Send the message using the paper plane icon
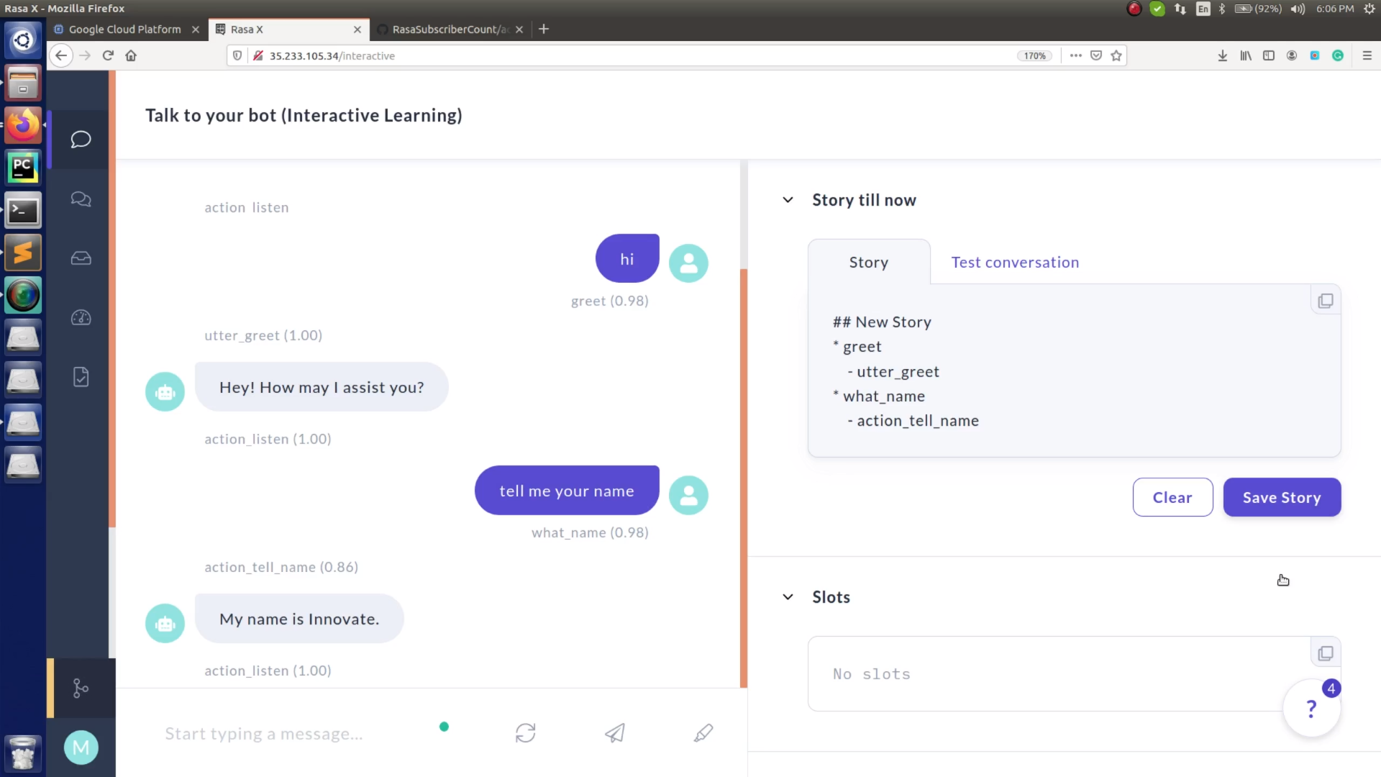 pos(614,732)
